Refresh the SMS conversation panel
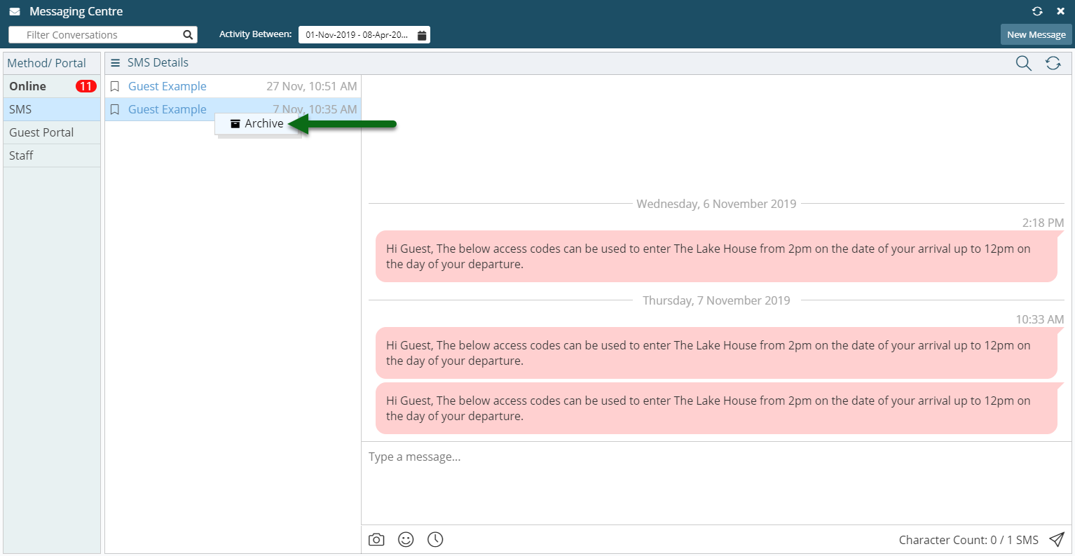Image resolution: width=1075 pixels, height=556 pixels. [1053, 63]
